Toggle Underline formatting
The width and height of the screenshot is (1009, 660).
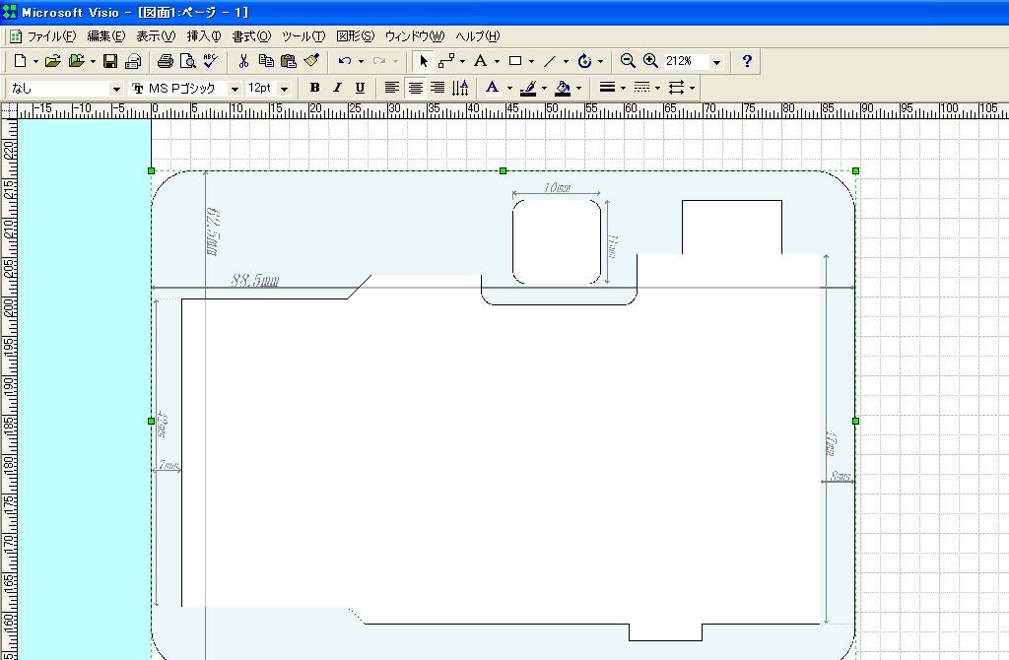[360, 88]
